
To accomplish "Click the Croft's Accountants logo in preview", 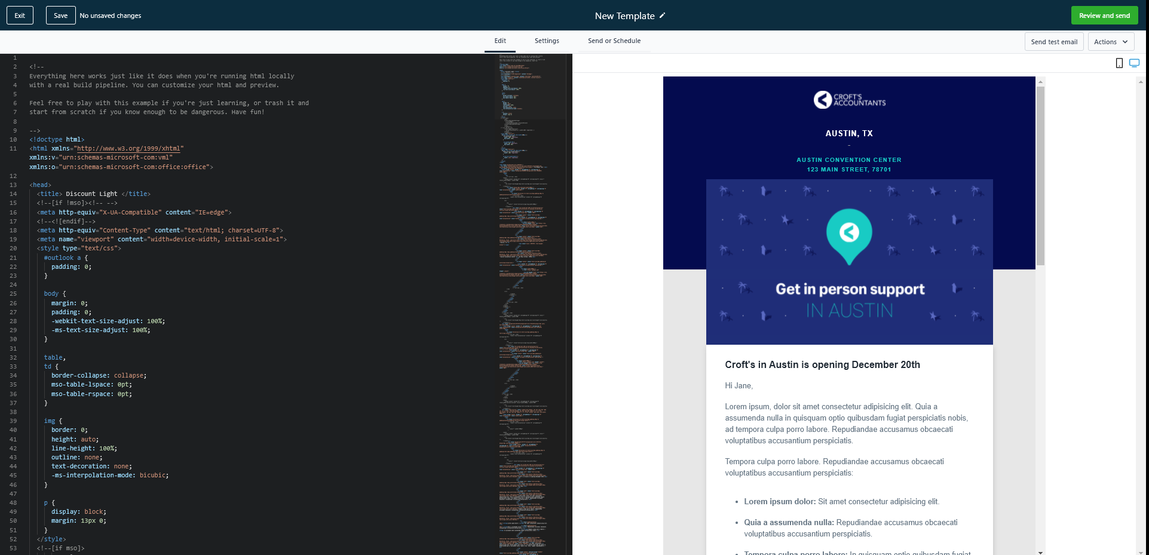I will click(x=849, y=100).
